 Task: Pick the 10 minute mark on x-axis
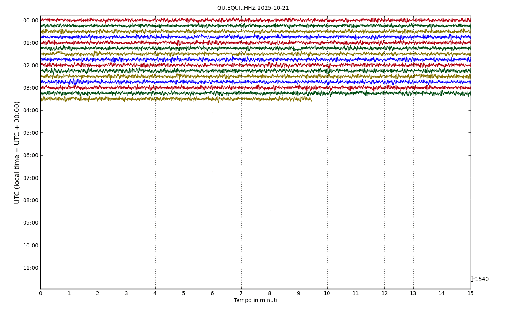pyautogui.click(x=327, y=294)
